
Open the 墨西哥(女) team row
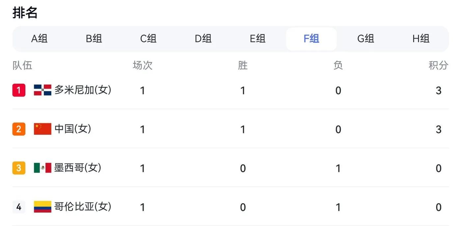(x=230, y=168)
